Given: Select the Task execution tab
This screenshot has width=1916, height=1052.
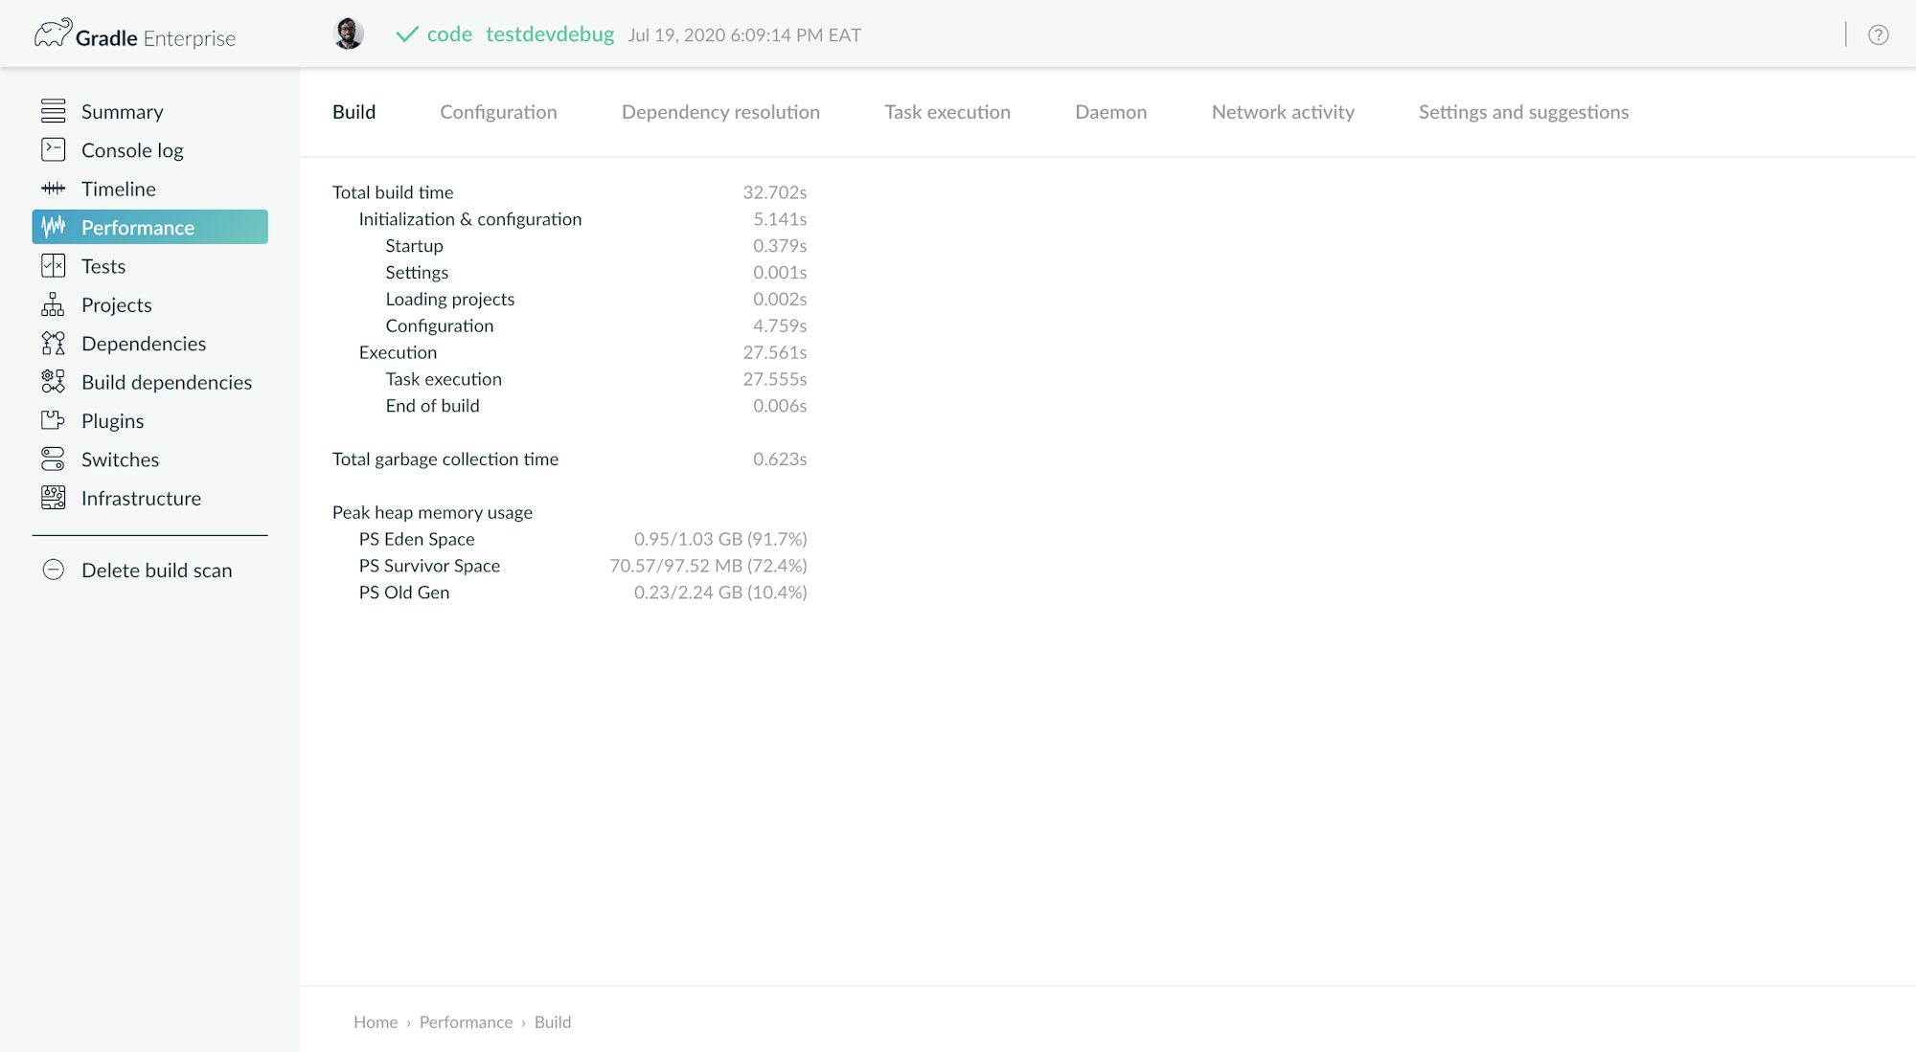Looking at the screenshot, I should click(x=947, y=112).
